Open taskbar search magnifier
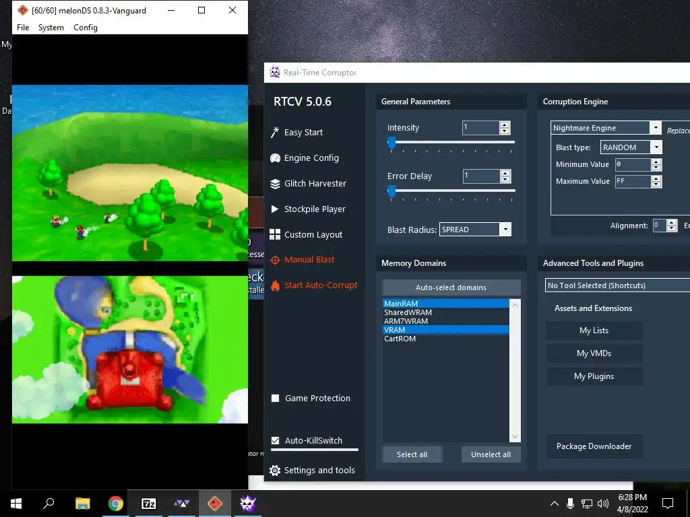 pos(49,503)
